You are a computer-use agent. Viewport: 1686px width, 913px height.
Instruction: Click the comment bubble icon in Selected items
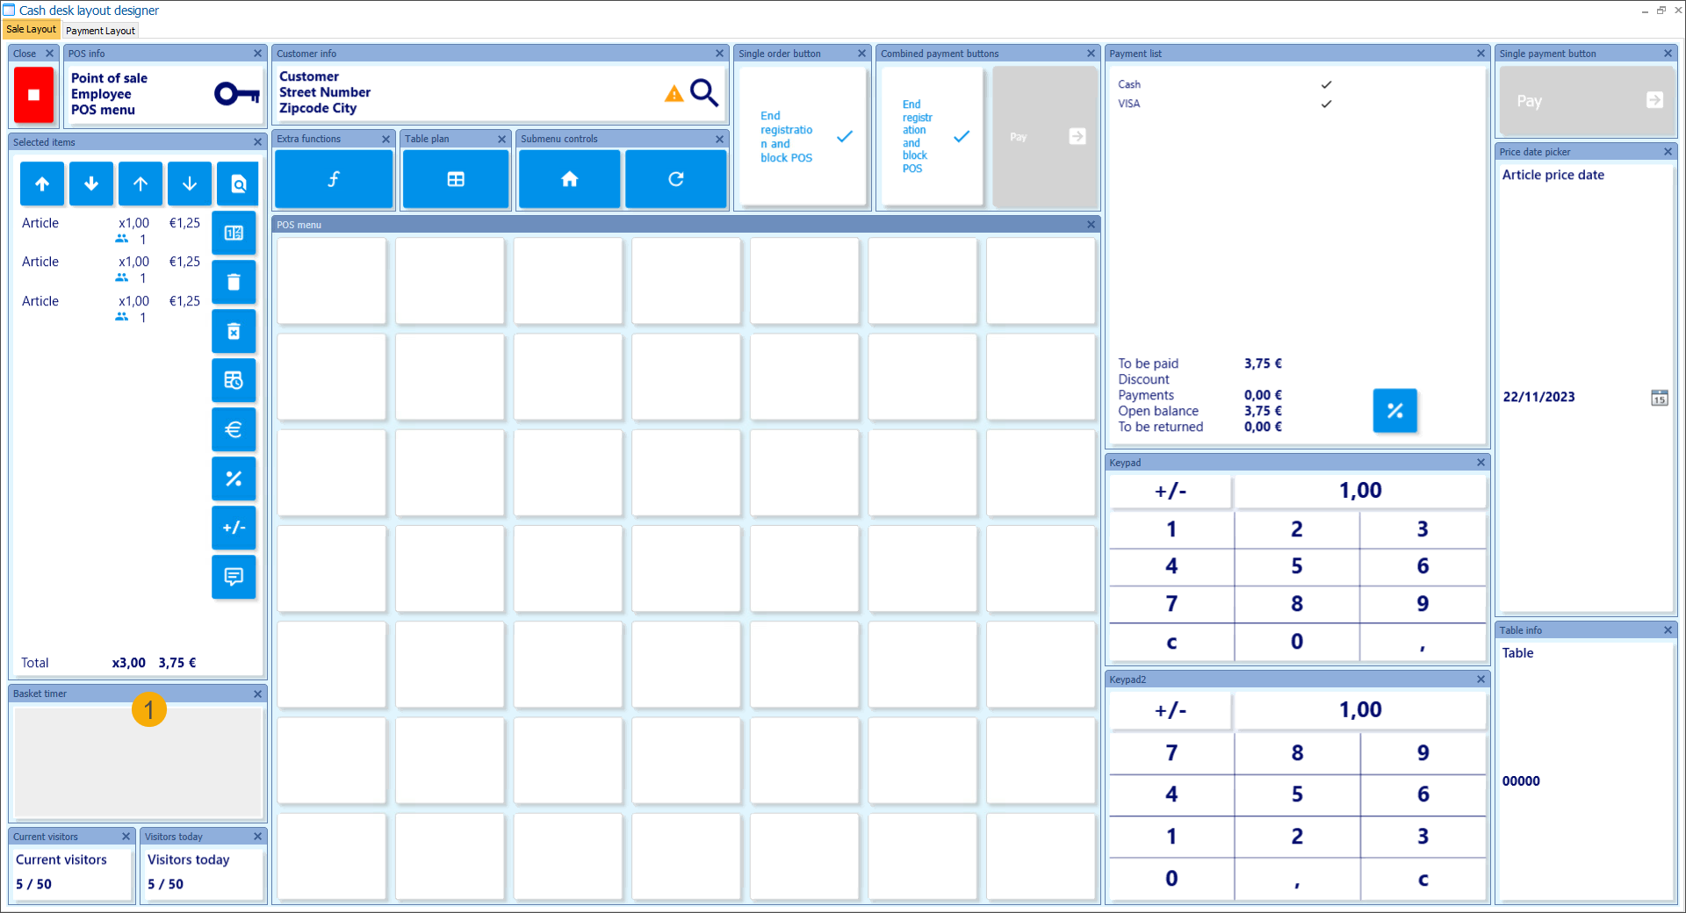pyautogui.click(x=234, y=577)
